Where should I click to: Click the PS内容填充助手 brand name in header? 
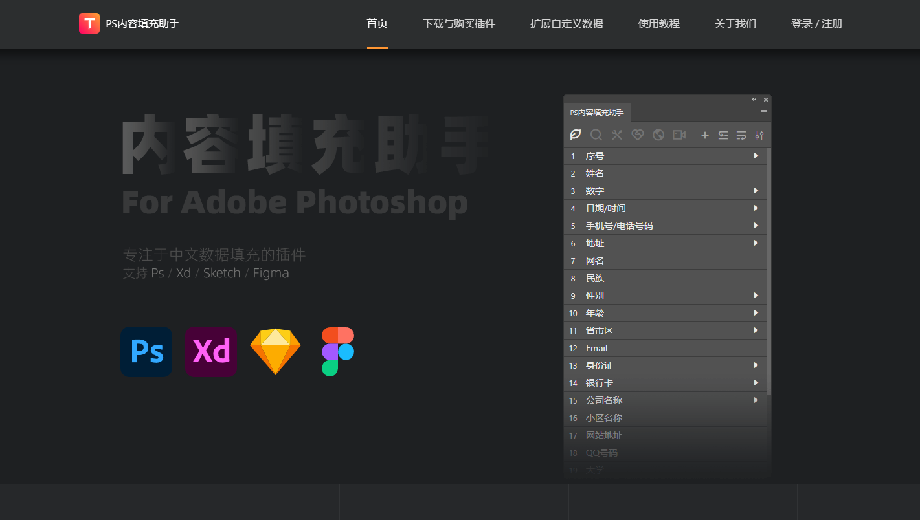[x=142, y=24]
